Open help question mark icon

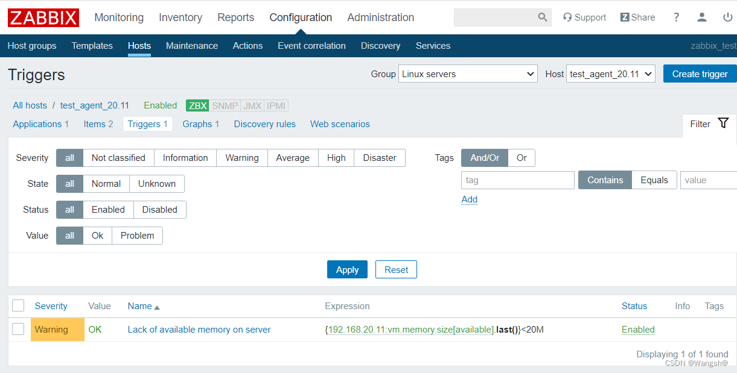[677, 17]
